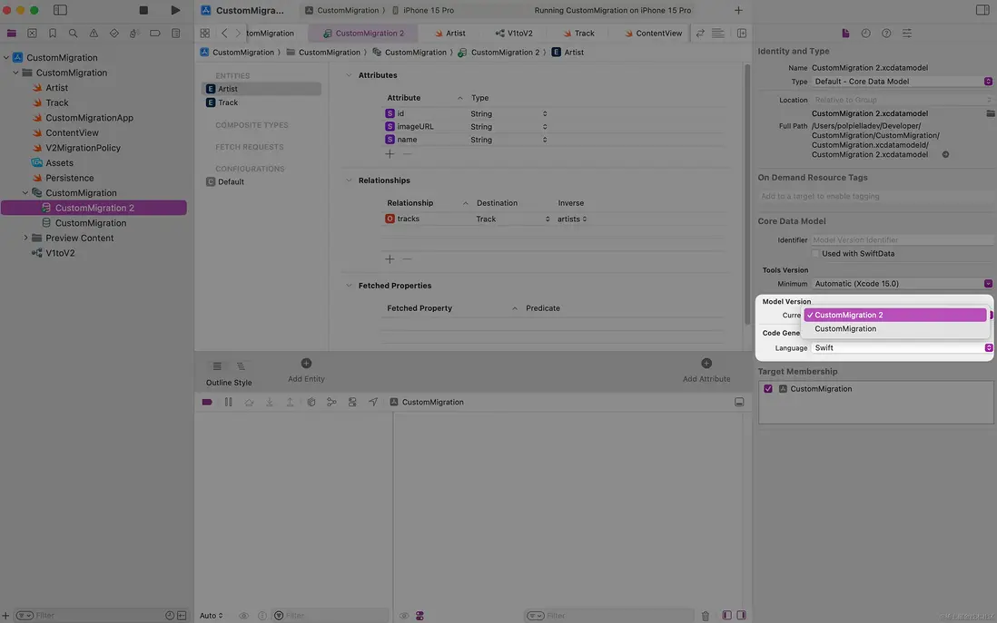Image resolution: width=997 pixels, height=623 pixels.
Task: Open V2MigrationPolicy file in navigator
Action: 83,148
